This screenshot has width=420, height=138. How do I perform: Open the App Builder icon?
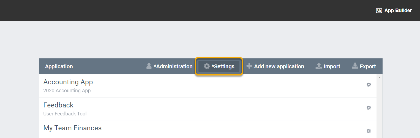click(379, 10)
